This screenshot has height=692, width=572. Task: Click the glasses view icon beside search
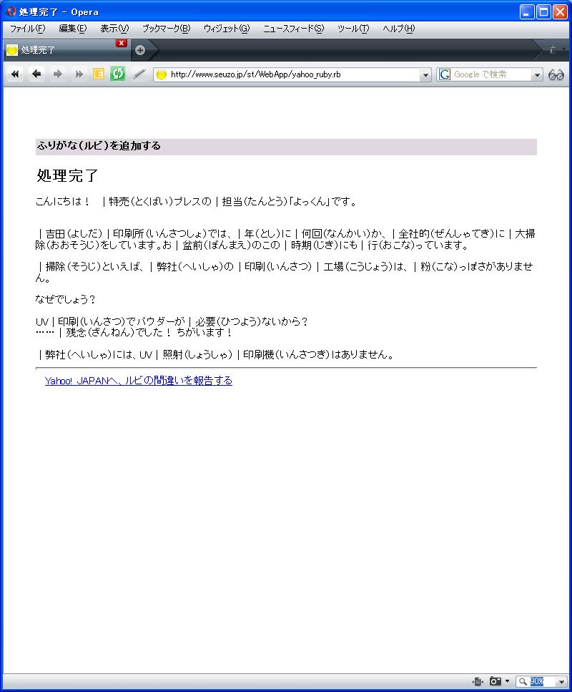(556, 74)
